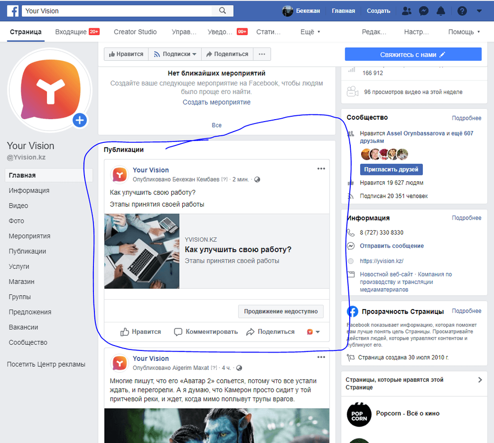Click the Your Vision avatar on the first post
This screenshot has height=443, width=494.
point(120,175)
